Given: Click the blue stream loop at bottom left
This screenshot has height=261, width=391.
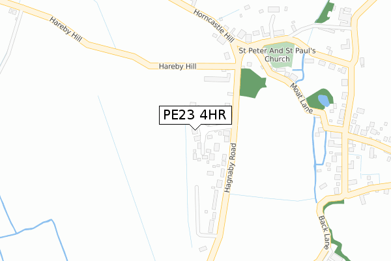Looking at the screenshot, I should coord(34,238).
